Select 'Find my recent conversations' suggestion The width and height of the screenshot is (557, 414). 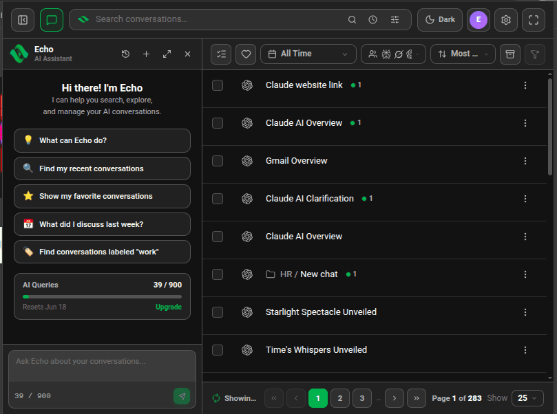click(x=102, y=168)
